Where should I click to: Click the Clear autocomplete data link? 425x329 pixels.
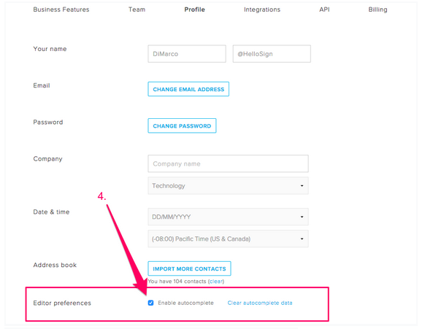260,303
